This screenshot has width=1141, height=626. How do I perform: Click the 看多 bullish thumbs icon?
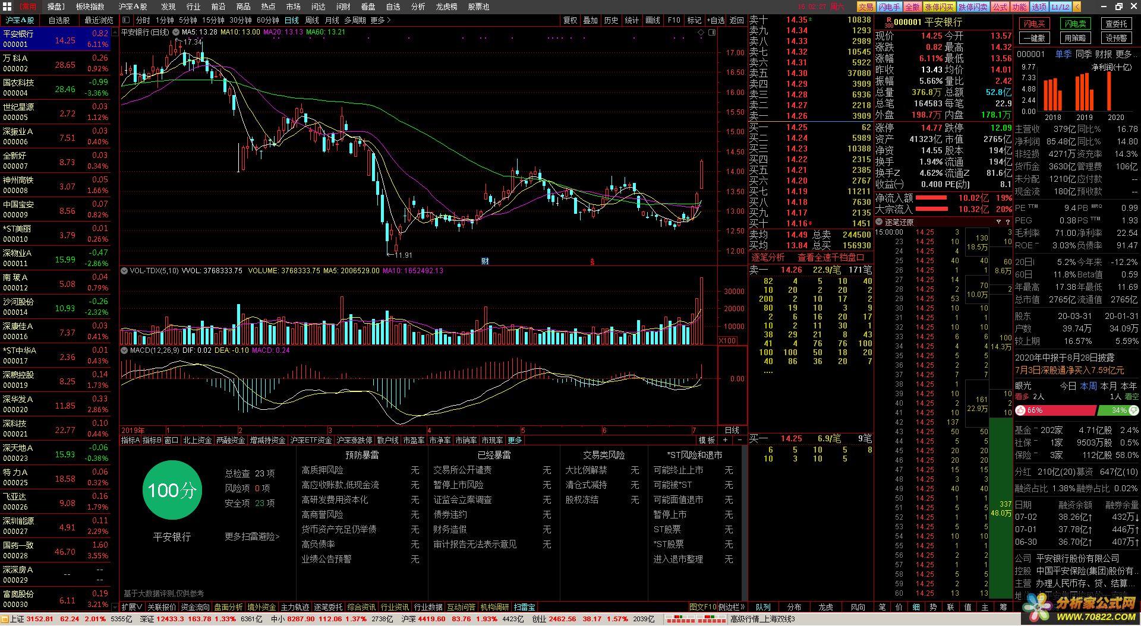(x=1020, y=410)
